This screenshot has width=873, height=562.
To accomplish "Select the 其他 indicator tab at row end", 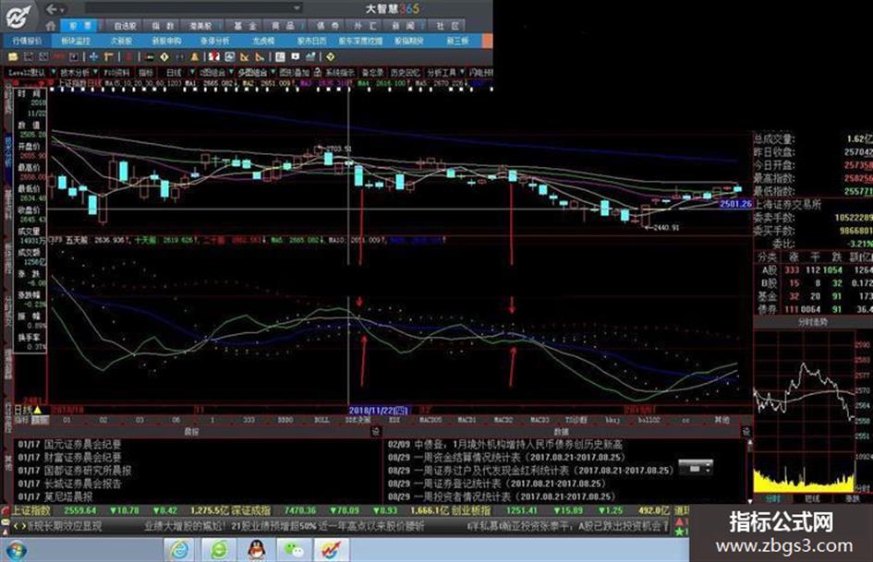I will [722, 420].
